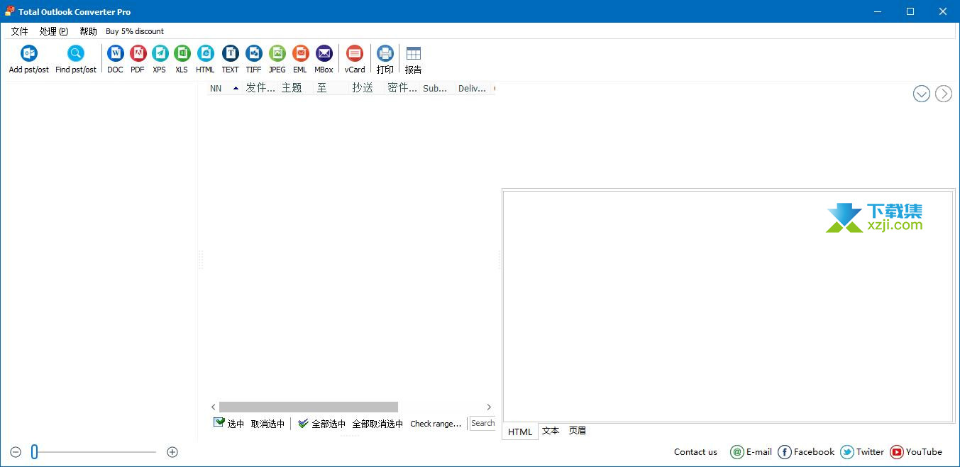The image size is (960, 467).
Task: Sort by the NN column header
Action: [225, 88]
